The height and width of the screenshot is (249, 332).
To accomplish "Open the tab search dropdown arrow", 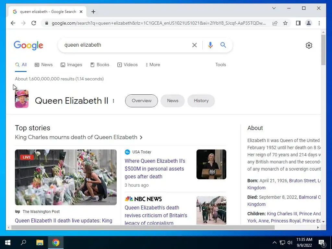I will (274, 8).
